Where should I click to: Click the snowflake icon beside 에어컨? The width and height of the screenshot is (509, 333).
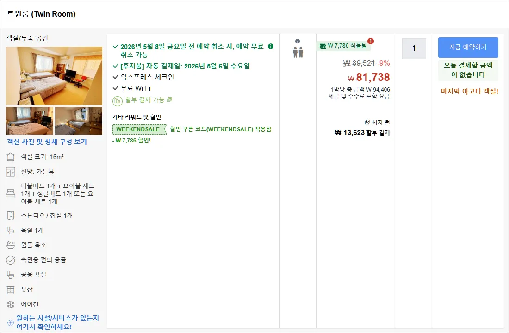[11, 304]
